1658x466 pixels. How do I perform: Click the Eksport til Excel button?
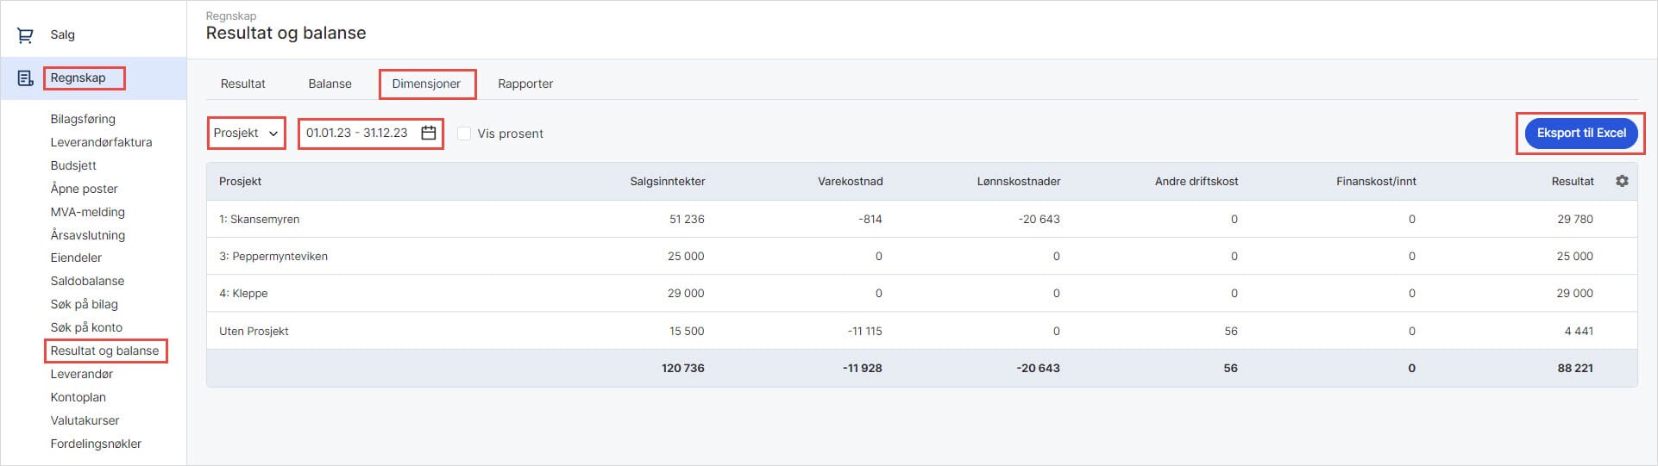click(x=1580, y=133)
